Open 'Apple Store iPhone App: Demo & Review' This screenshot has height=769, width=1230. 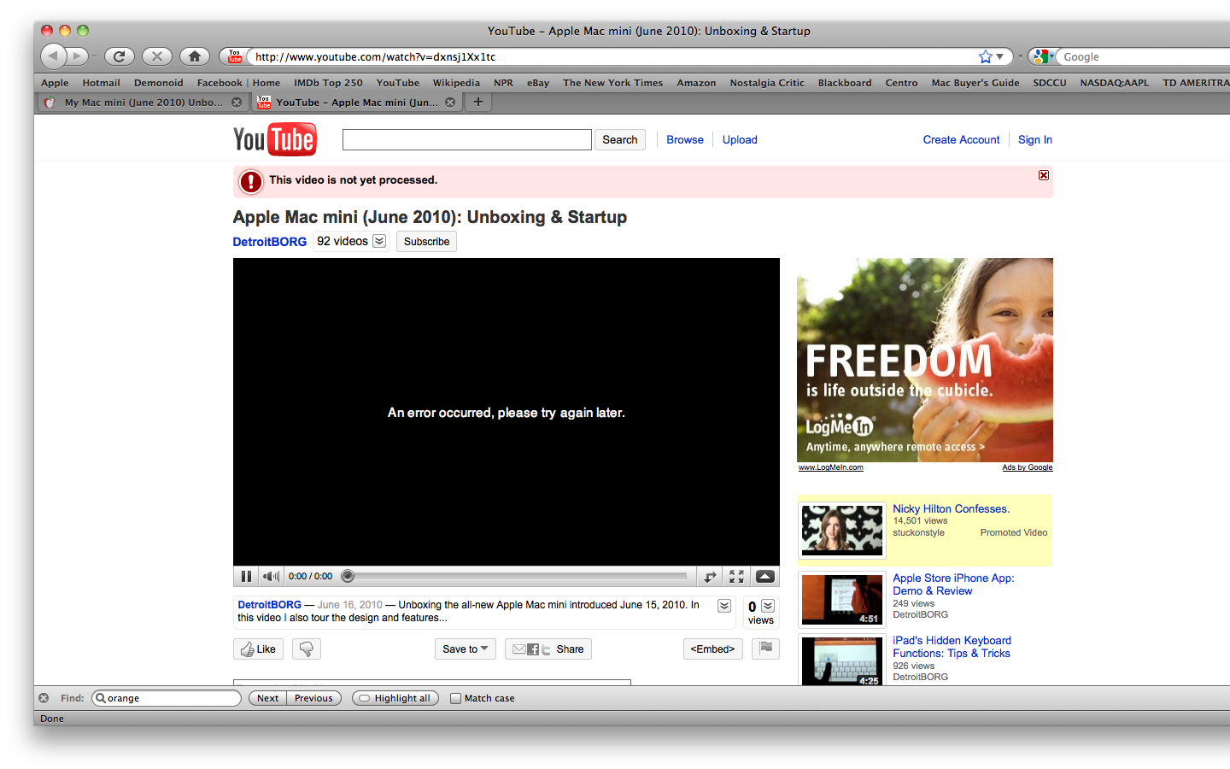click(x=953, y=584)
